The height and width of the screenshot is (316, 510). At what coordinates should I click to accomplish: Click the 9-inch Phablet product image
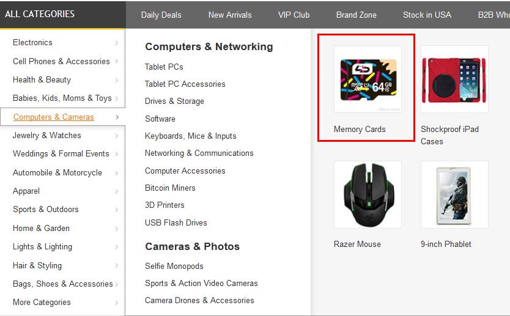[x=454, y=194]
